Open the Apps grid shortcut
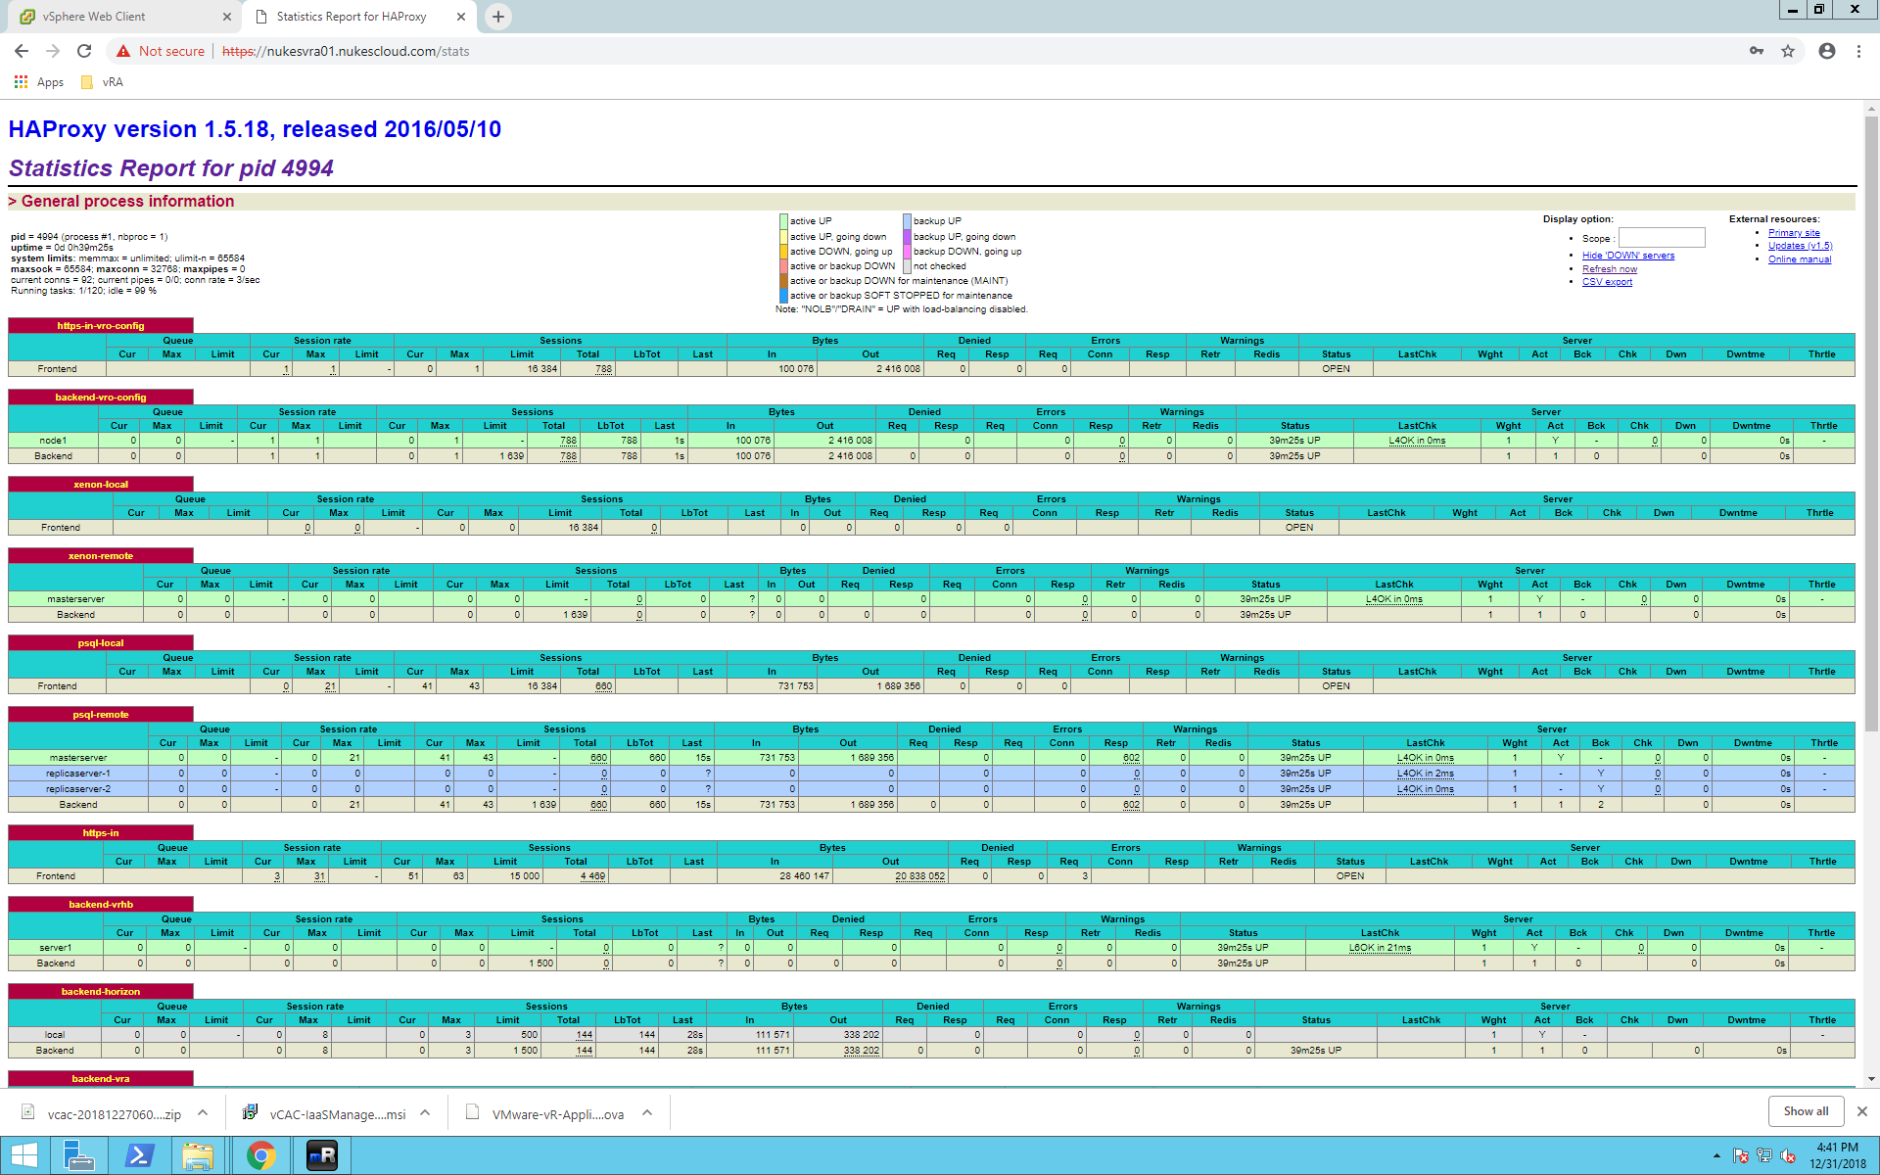1880x1175 pixels. [39, 82]
